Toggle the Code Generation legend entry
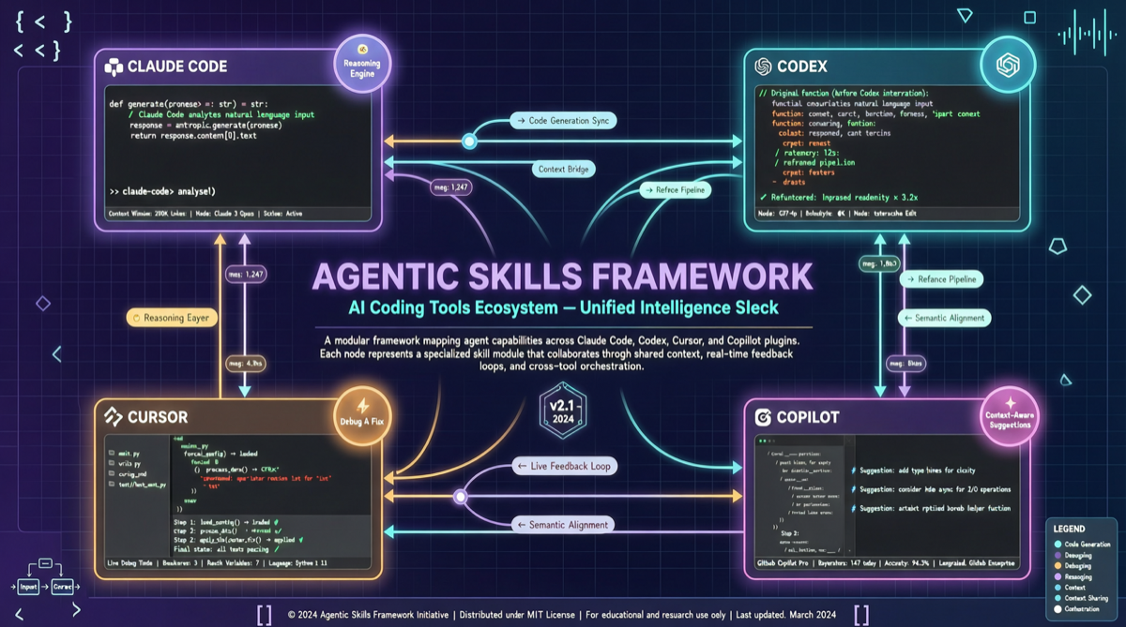This screenshot has width=1126, height=627. point(1087,544)
